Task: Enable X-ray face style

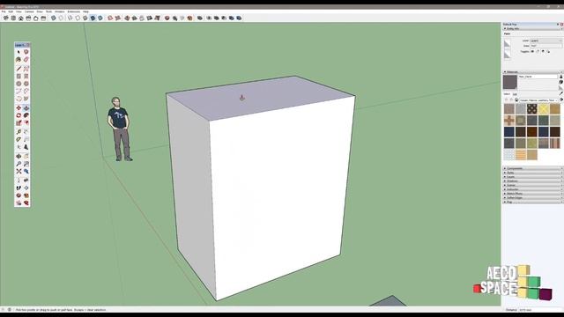Action: pos(53,18)
